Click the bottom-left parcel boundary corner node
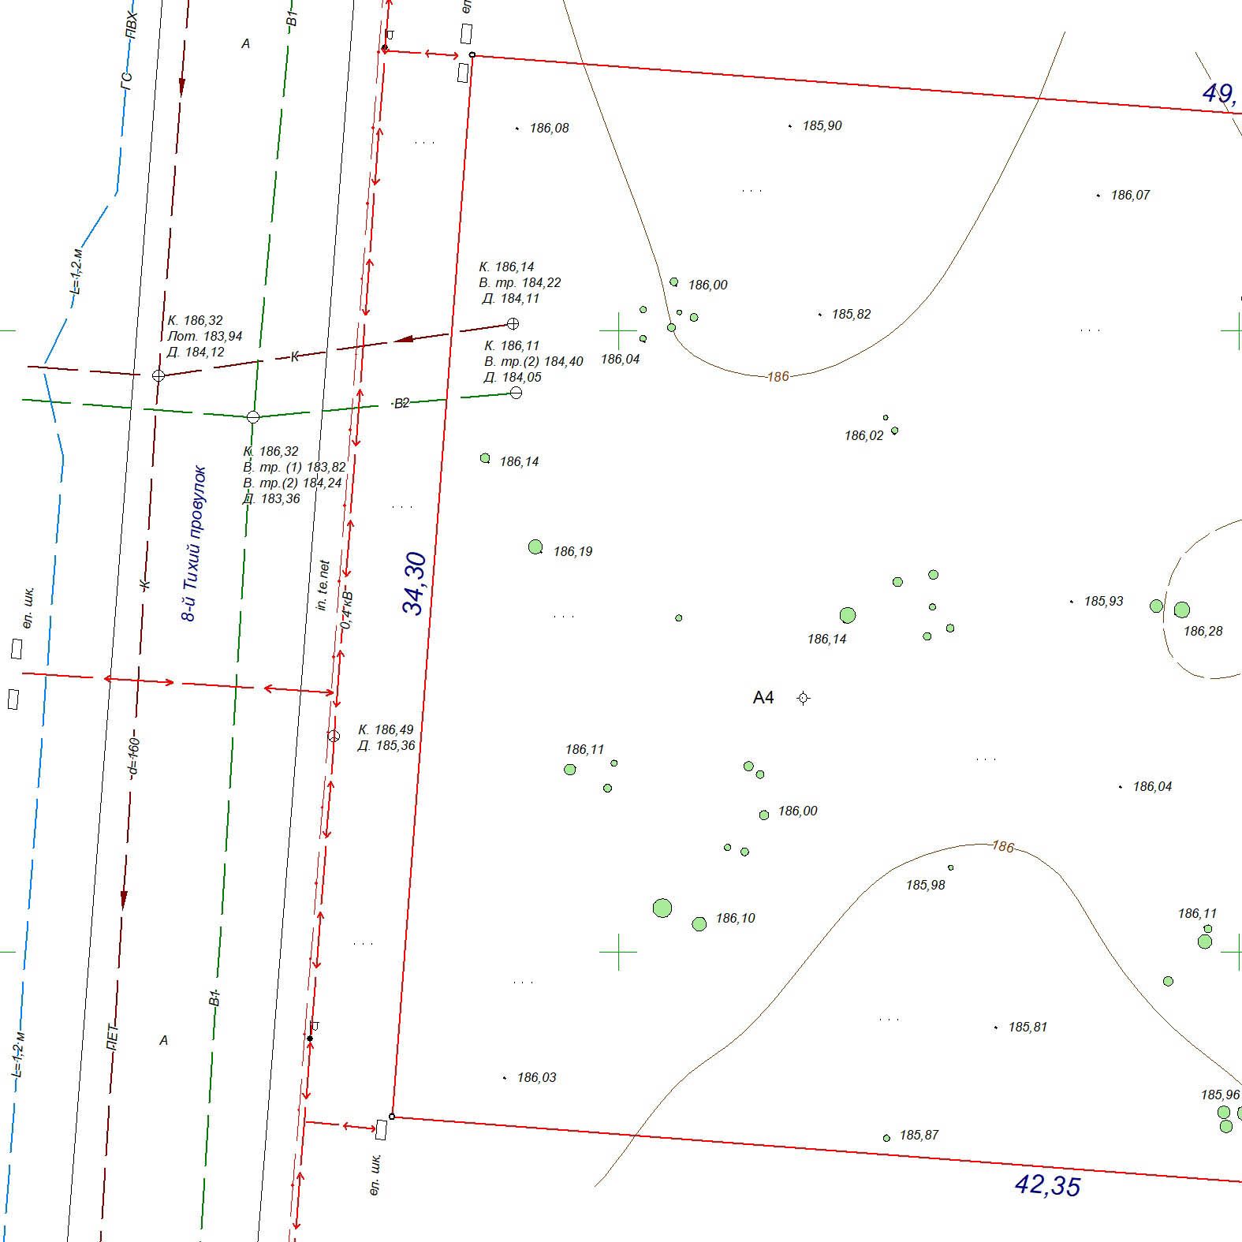This screenshot has height=1242, width=1242. click(x=392, y=1117)
